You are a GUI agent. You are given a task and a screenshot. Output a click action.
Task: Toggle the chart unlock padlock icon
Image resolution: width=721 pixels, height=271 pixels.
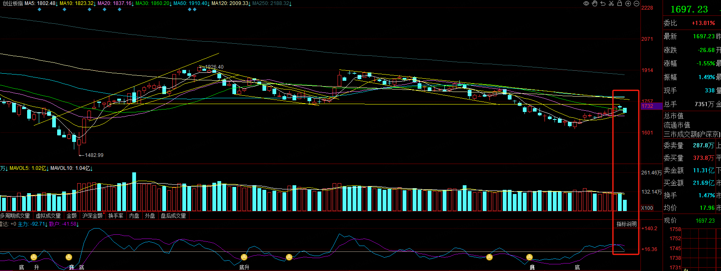620,3
